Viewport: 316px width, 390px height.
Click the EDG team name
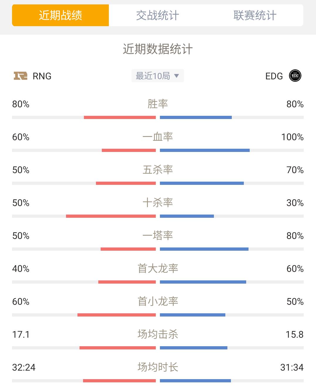274,76
